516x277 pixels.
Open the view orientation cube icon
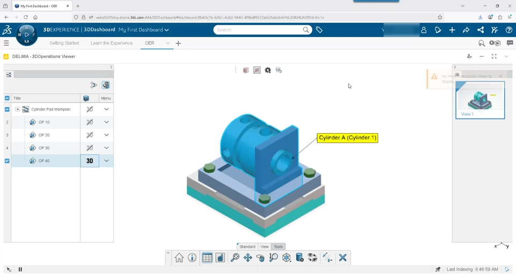click(x=286, y=258)
